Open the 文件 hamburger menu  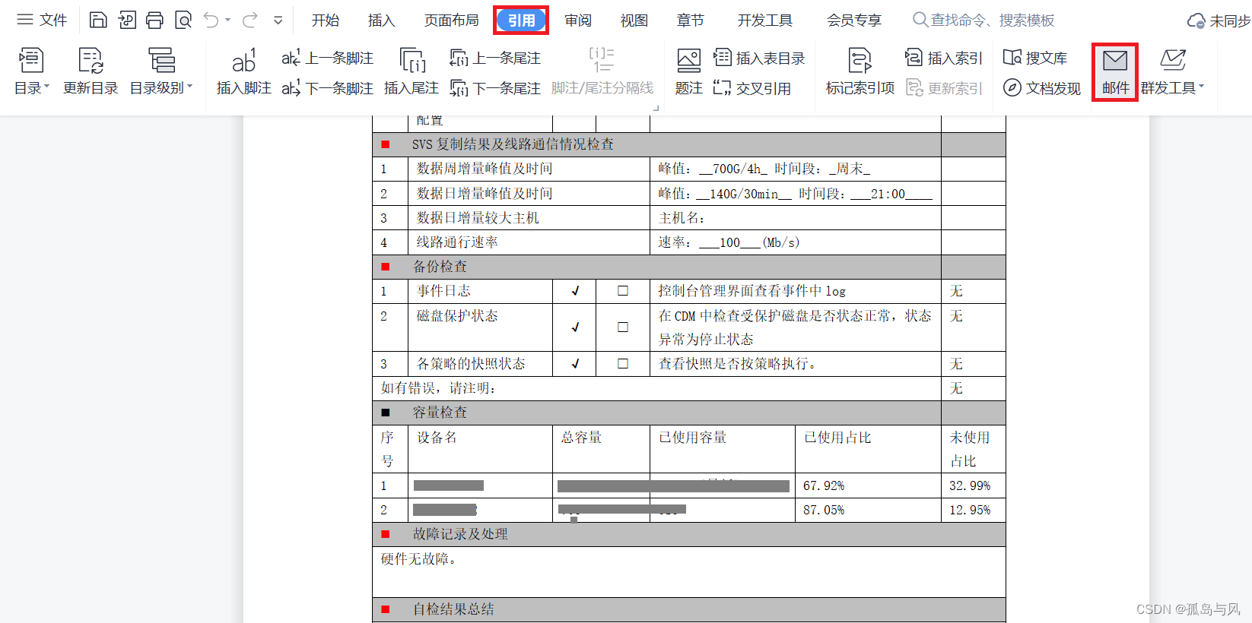[42, 20]
